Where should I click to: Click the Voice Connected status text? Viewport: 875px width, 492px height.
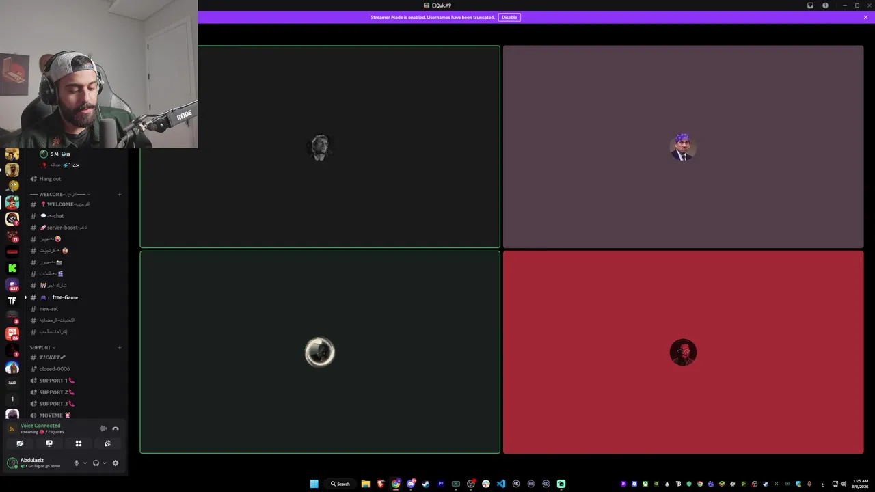40,426
